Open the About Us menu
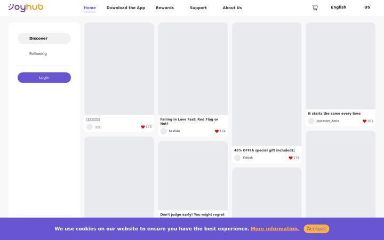This screenshot has height=240, width=384. pyautogui.click(x=232, y=7)
